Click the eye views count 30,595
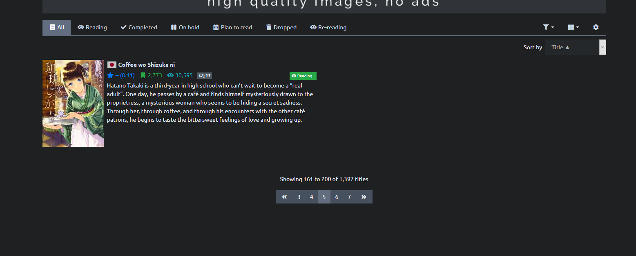This screenshot has width=636, height=256. (180, 75)
